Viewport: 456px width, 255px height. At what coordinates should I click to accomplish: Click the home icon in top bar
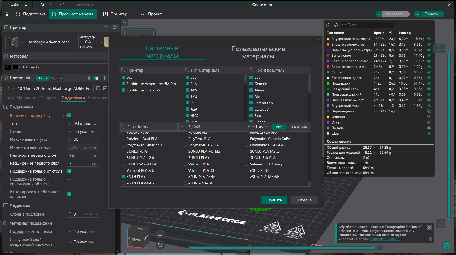point(7,14)
